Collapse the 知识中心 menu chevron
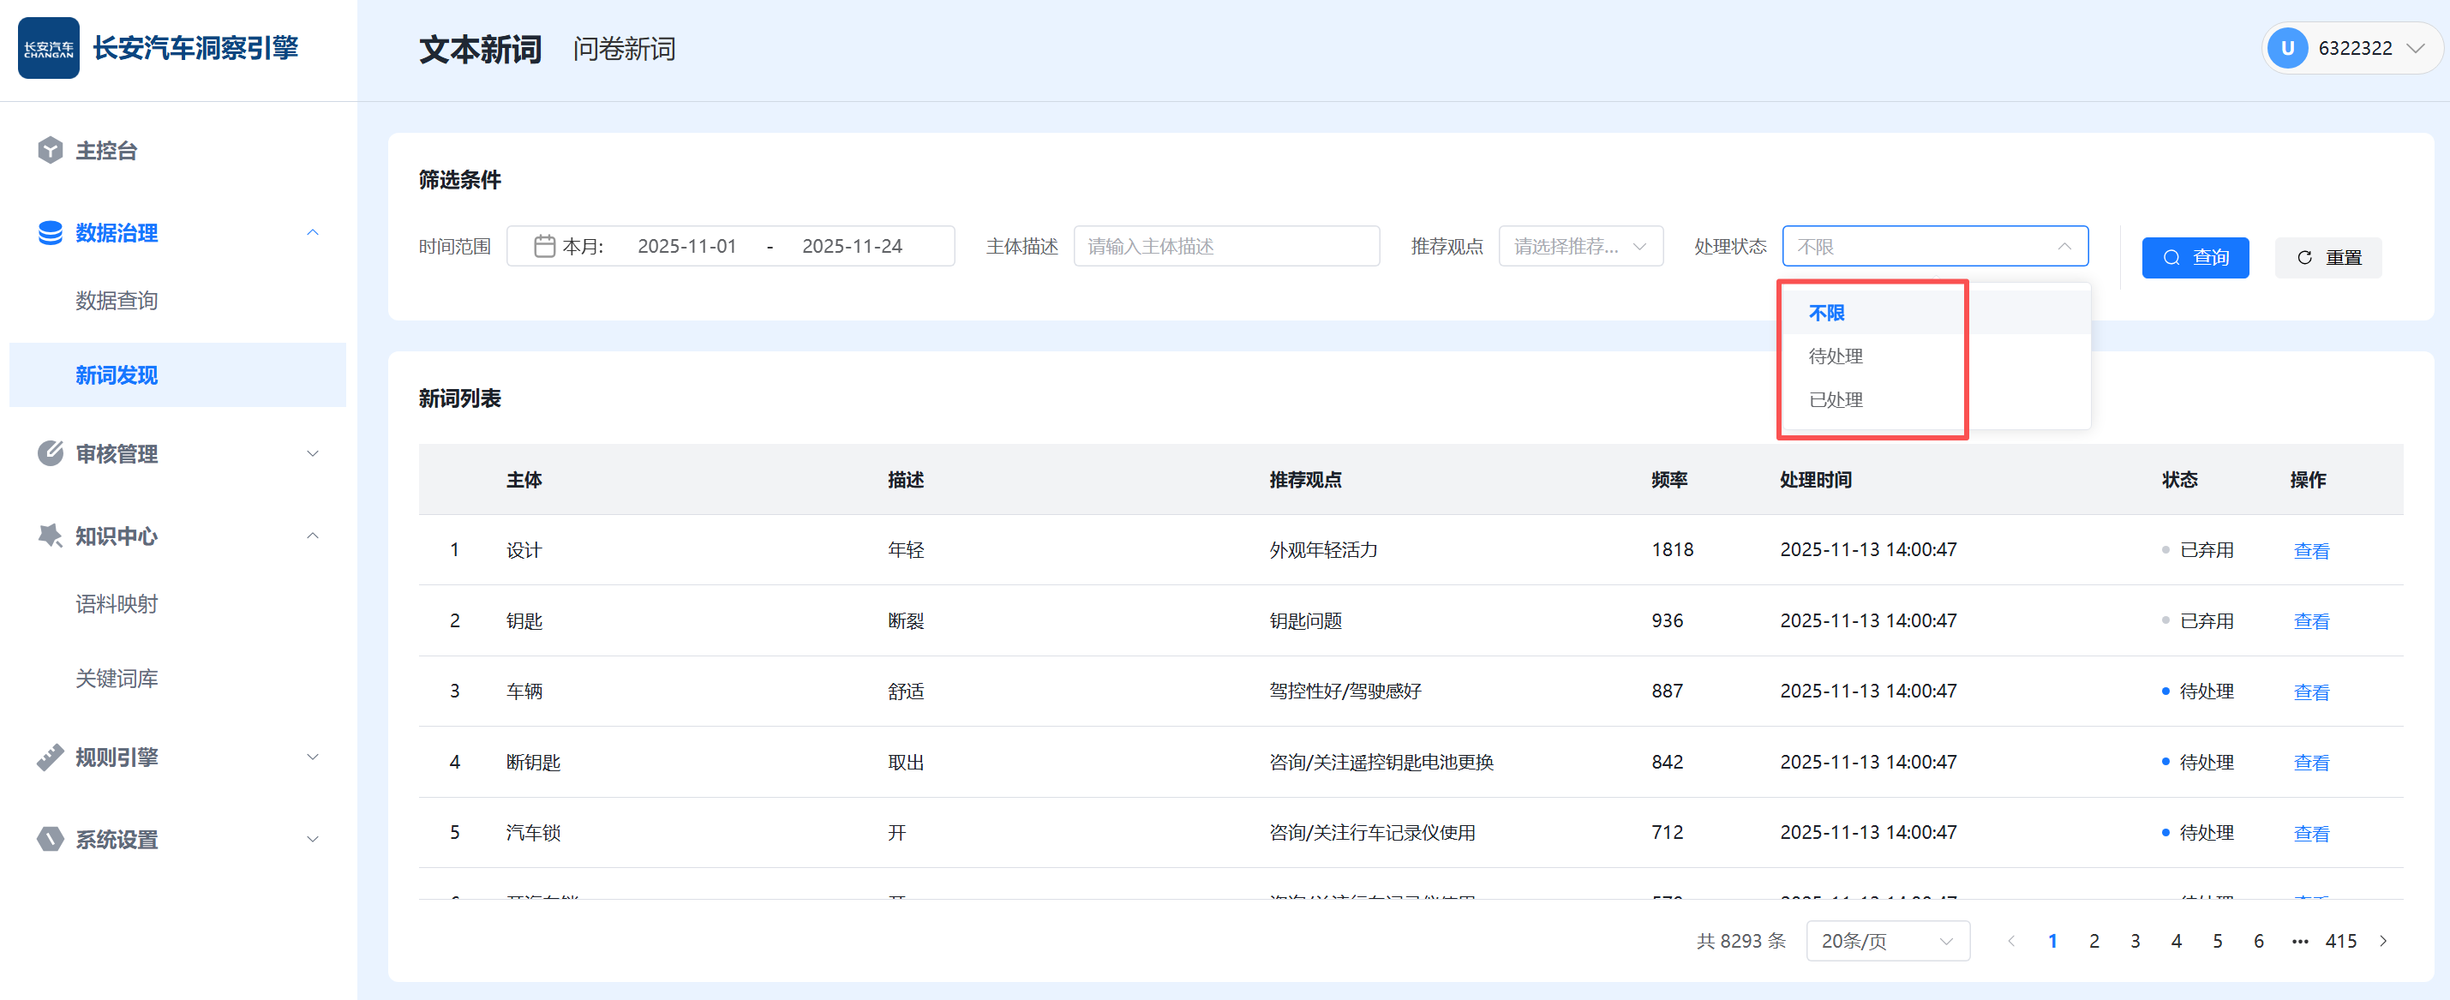 coord(312,536)
